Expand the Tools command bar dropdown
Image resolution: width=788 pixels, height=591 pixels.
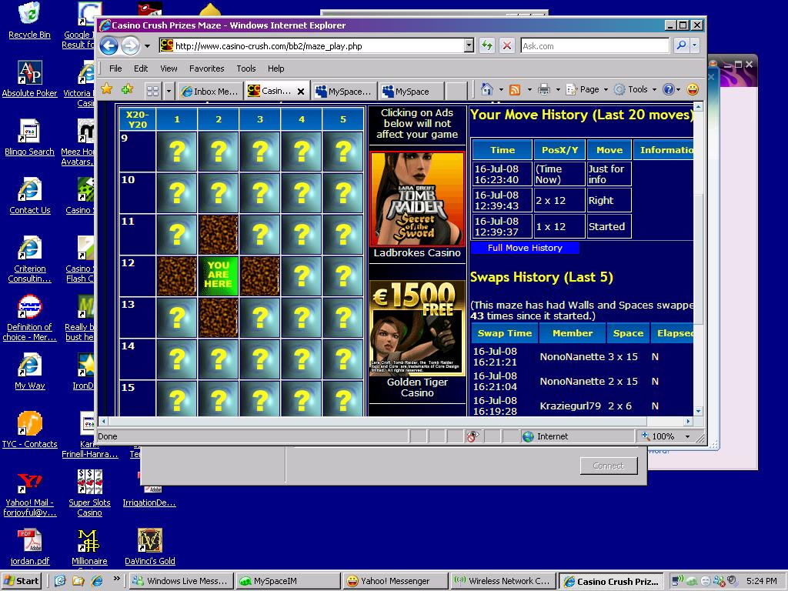pyautogui.click(x=654, y=89)
